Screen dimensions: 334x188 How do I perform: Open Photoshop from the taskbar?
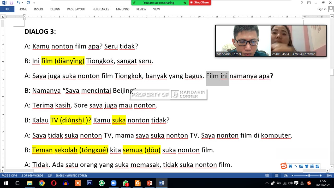[x=90, y=183]
